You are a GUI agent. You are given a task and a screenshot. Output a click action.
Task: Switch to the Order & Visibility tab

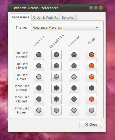point(45,17)
